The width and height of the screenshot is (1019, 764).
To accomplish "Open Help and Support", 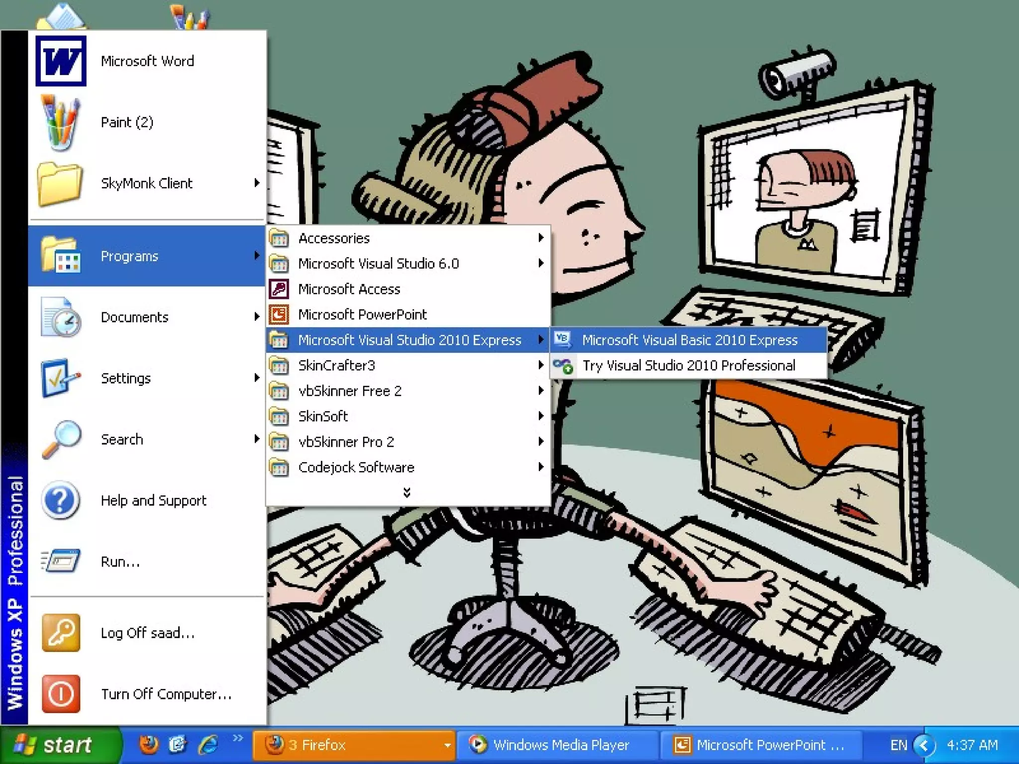I will point(153,500).
